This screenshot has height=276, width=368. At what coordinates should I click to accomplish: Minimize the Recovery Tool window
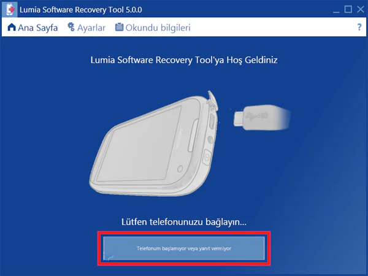pyautogui.click(x=336, y=10)
